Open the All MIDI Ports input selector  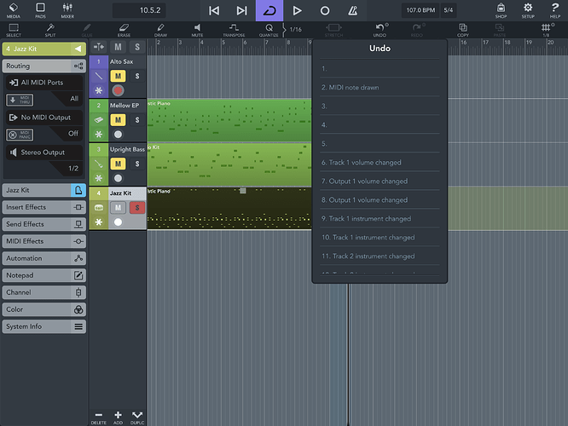[43, 82]
